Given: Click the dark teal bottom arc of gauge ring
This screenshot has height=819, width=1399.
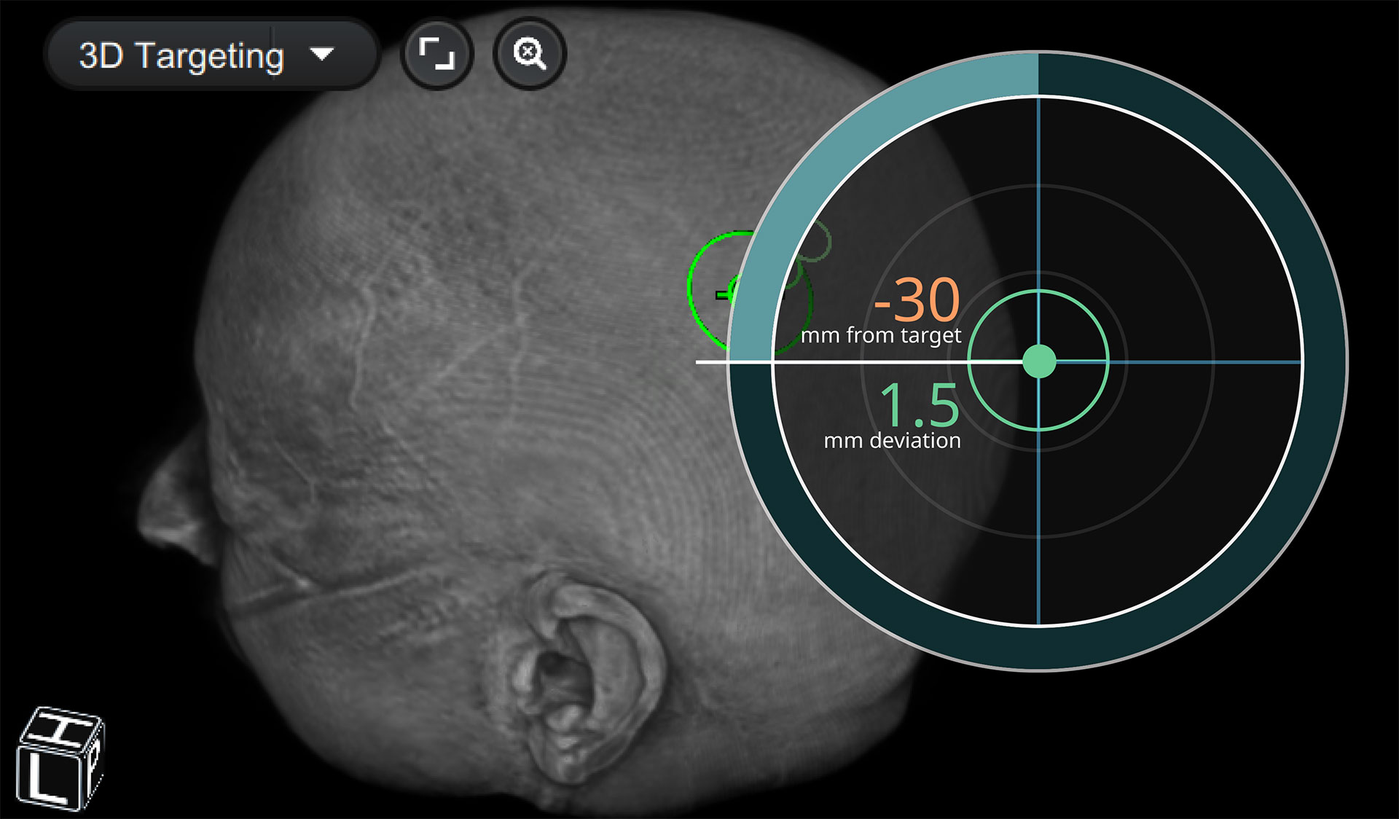Looking at the screenshot, I should 1038,647.
